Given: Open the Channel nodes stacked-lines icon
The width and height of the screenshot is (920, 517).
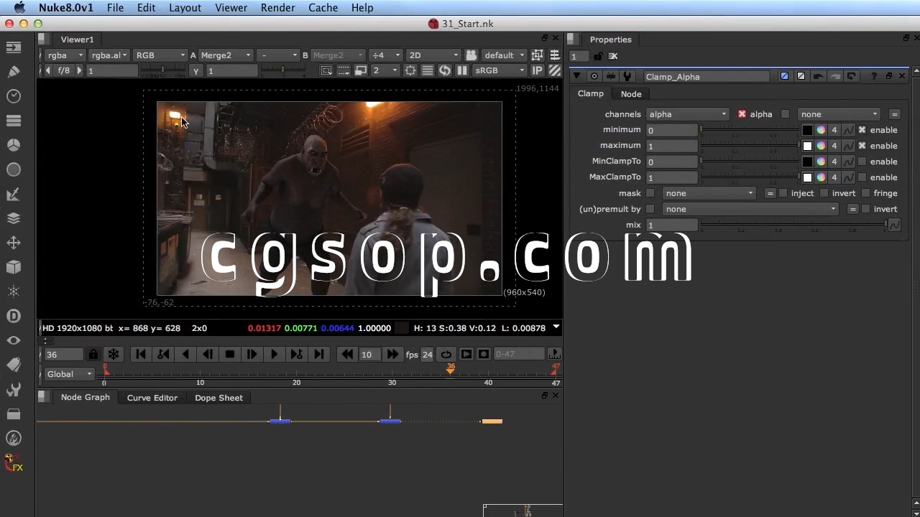Looking at the screenshot, I should point(14,121).
